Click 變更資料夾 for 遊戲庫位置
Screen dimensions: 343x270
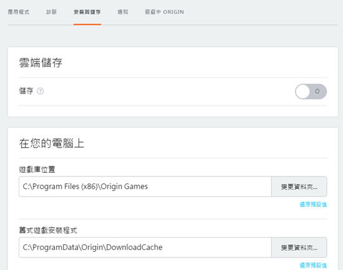point(299,186)
